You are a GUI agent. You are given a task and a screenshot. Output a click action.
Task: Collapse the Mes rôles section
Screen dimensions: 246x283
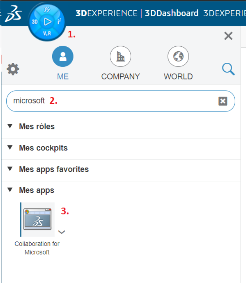point(10,126)
